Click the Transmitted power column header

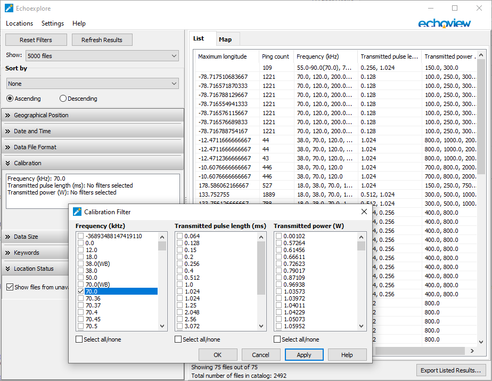[x=449, y=56]
